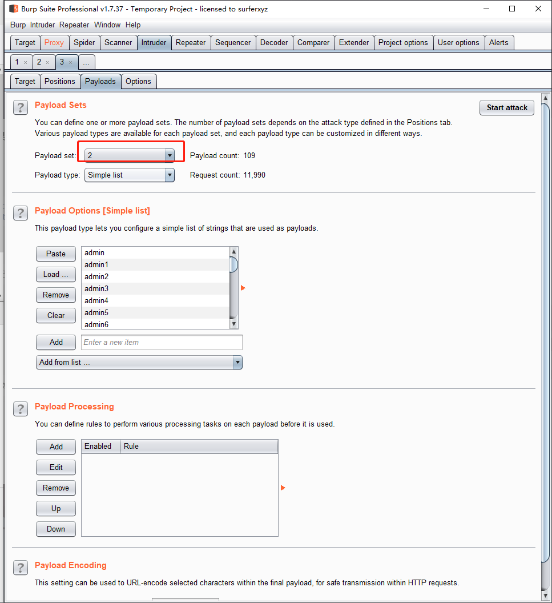Viewport: 552px width, 603px height.
Task: Click payload list scroll down arrow
Action: click(233, 324)
